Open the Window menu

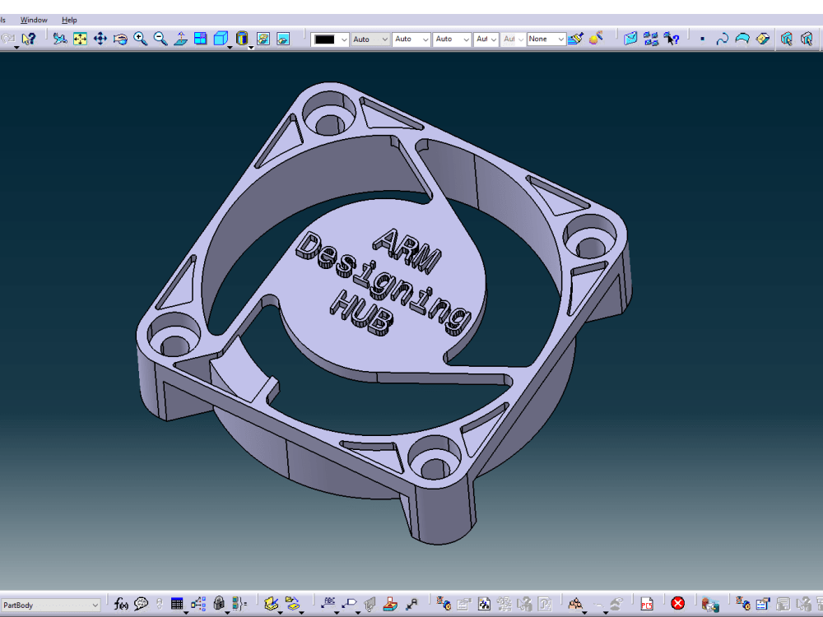tap(34, 20)
